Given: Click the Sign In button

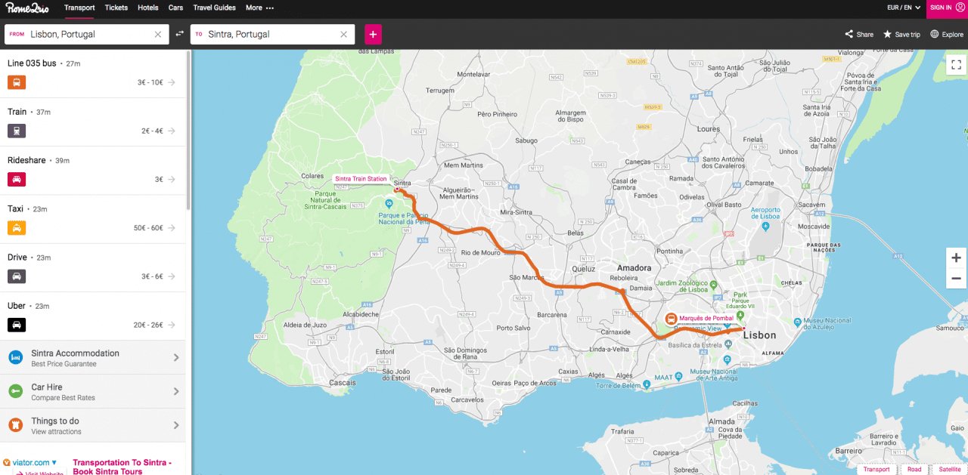Looking at the screenshot, I should pyautogui.click(x=946, y=8).
